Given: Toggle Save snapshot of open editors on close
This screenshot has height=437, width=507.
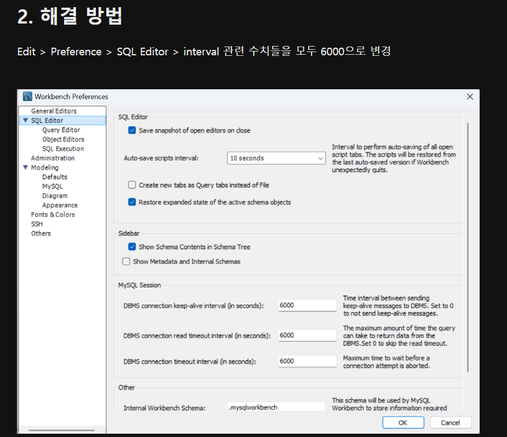Looking at the screenshot, I should pos(132,130).
